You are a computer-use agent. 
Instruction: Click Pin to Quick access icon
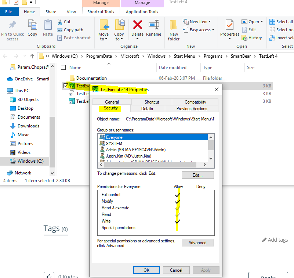(12, 25)
